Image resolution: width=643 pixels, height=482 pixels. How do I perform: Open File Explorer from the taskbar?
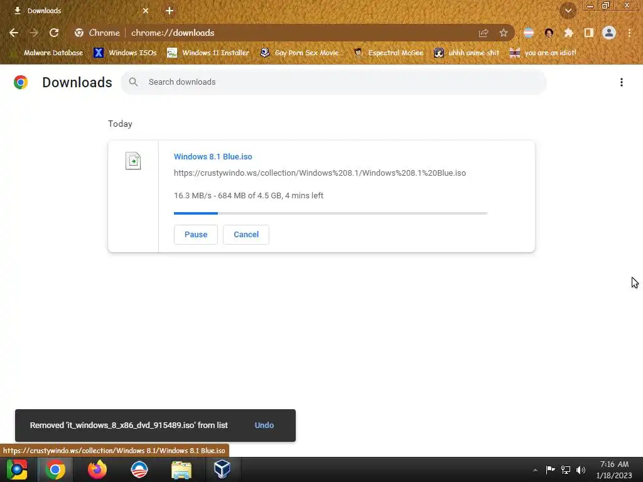pos(181,469)
